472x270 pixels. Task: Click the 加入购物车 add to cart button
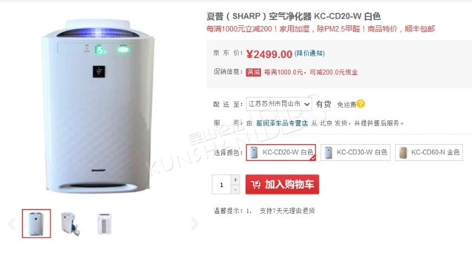pos(283,184)
